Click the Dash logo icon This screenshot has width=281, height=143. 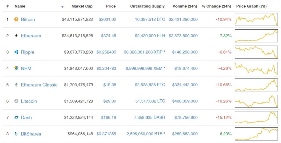click(16, 117)
